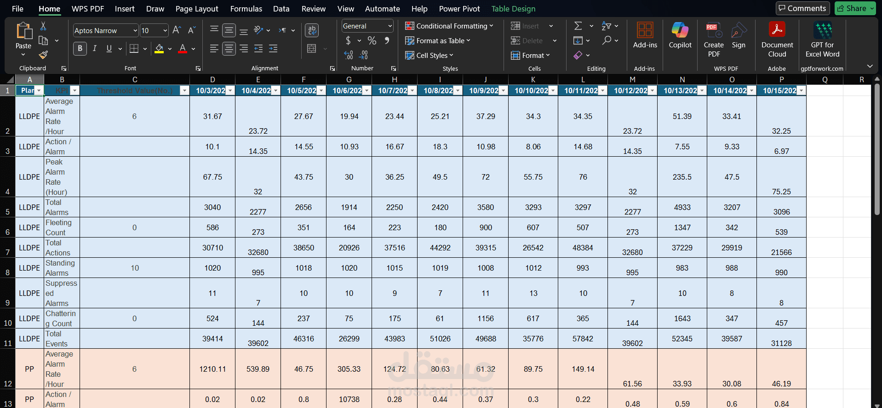Open the Sort & Filter icon
Screen dimensions: 882x408
tap(607, 26)
